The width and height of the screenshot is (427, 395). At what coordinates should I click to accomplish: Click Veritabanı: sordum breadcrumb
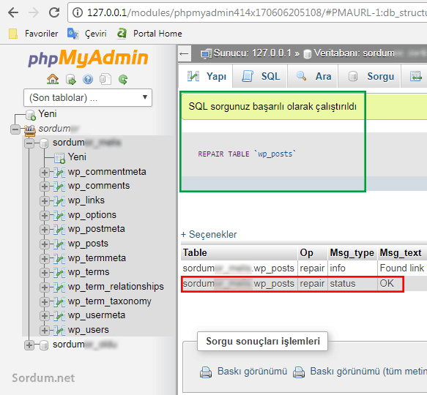coord(354,53)
